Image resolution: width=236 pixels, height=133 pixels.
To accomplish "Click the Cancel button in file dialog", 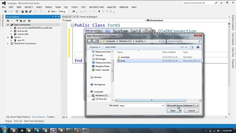I will click(191, 111).
